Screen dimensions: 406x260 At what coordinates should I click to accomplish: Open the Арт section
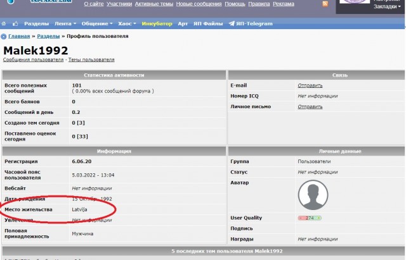click(183, 23)
